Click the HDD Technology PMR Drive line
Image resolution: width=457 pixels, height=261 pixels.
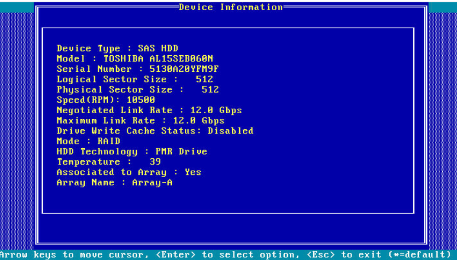[x=131, y=151]
